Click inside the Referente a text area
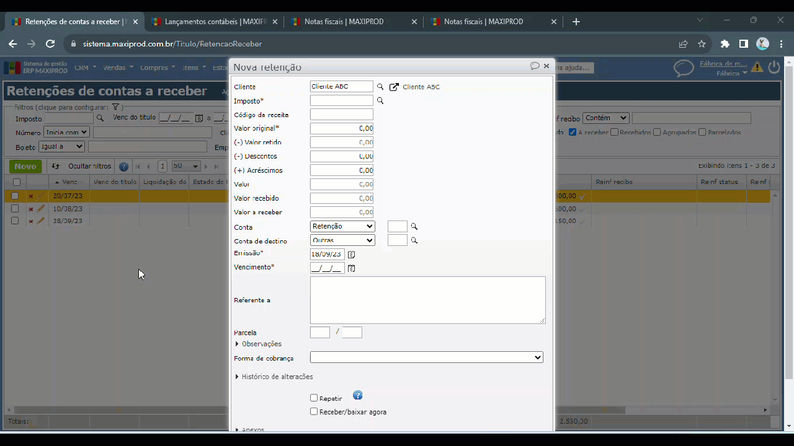This screenshot has width=794, height=446. (x=427, y=300)
